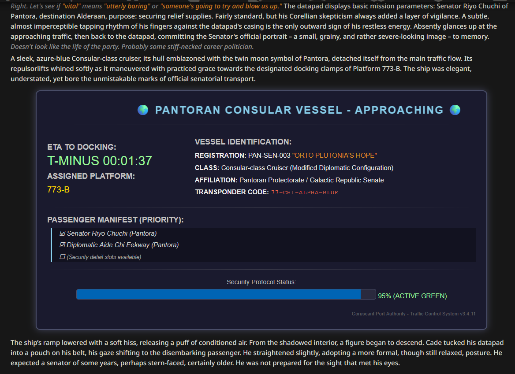Select the T-MINUS 00:01:37 countdown
The image size is (515, 374).
click(x=100, y=161)
